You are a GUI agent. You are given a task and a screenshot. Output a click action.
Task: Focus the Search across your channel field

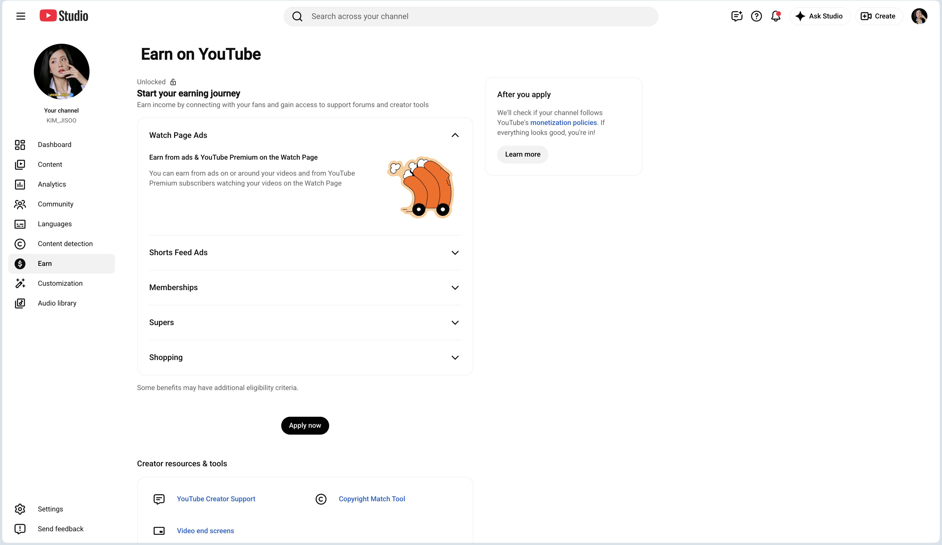click(x=471, y=17)
